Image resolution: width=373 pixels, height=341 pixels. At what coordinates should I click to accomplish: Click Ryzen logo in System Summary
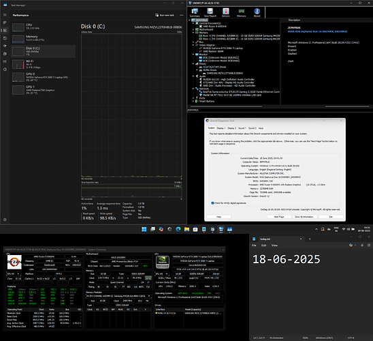14,262
